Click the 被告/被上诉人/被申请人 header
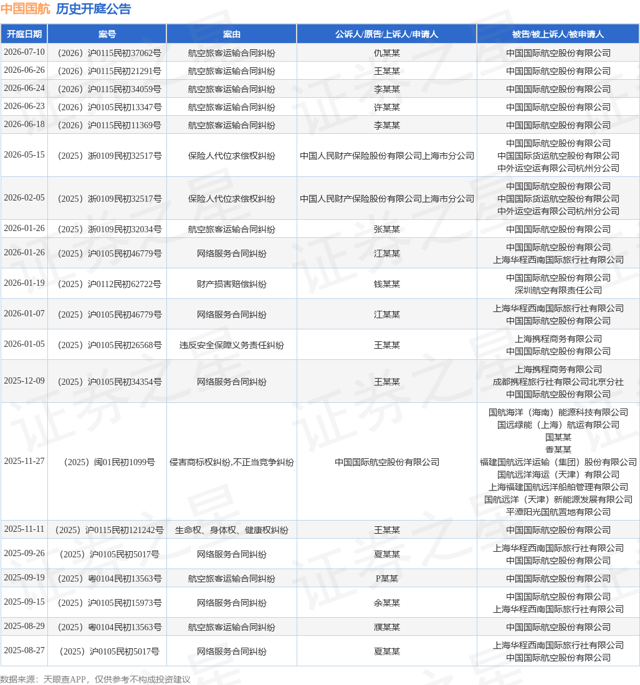This screenshot has height=685, width=640. 558,34
